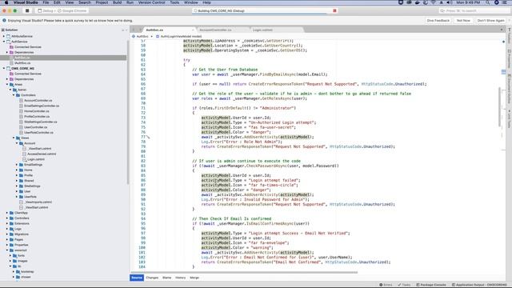Open IAuthSvc.cs in the solution tree
The image size is (512, 288).
click(x=22, y=63)
